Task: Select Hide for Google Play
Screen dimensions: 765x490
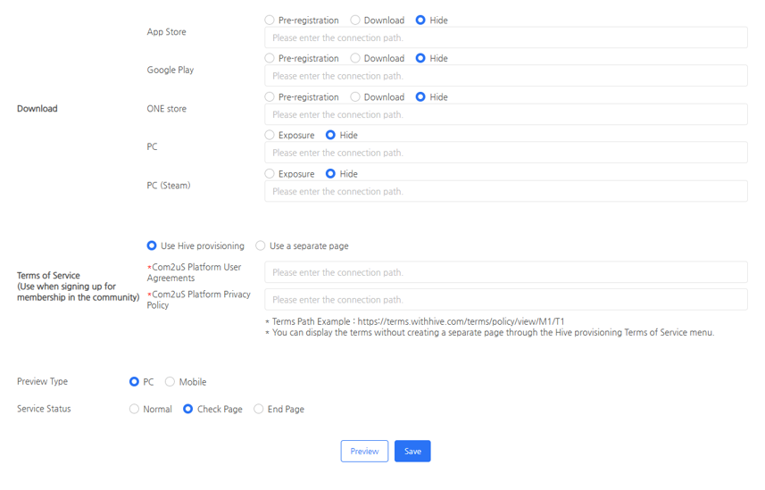Action: click(420, 58)
